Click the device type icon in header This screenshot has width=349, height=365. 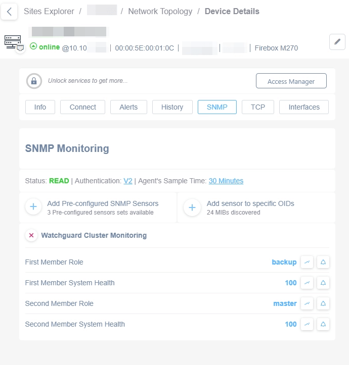coord(14,43)
